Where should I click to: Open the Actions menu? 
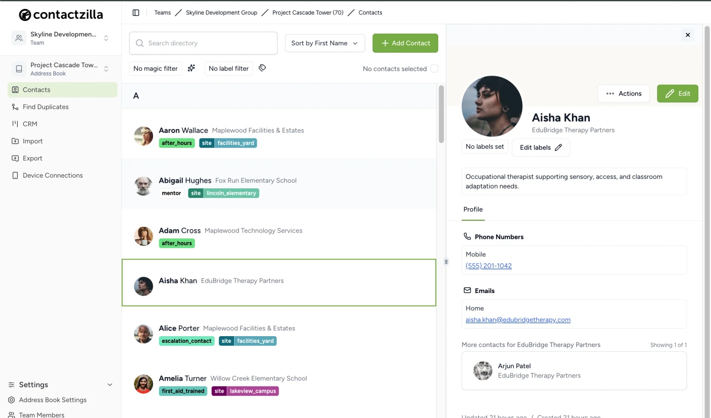click(x=623, y=93)
